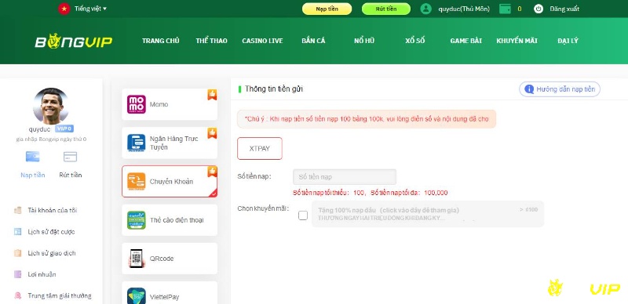This screenshot has height=304, width=628.
Task: Click the Tặng 100% nạp đầu promotion
Action: (427, 214)
